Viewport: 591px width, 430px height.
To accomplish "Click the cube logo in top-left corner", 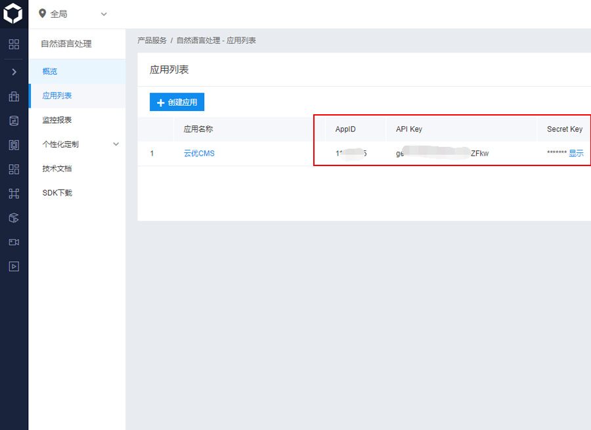I will click(14, 14).
